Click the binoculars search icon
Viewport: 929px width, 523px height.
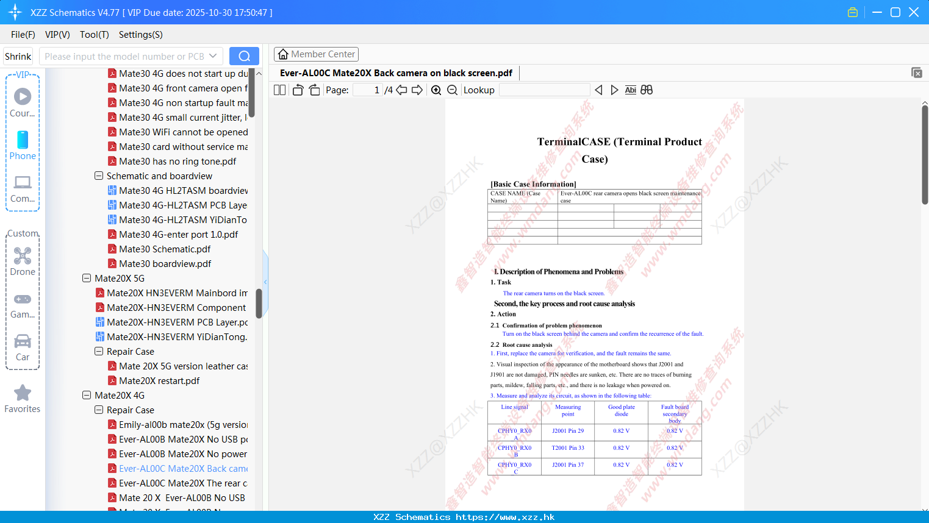coord(647,90)
